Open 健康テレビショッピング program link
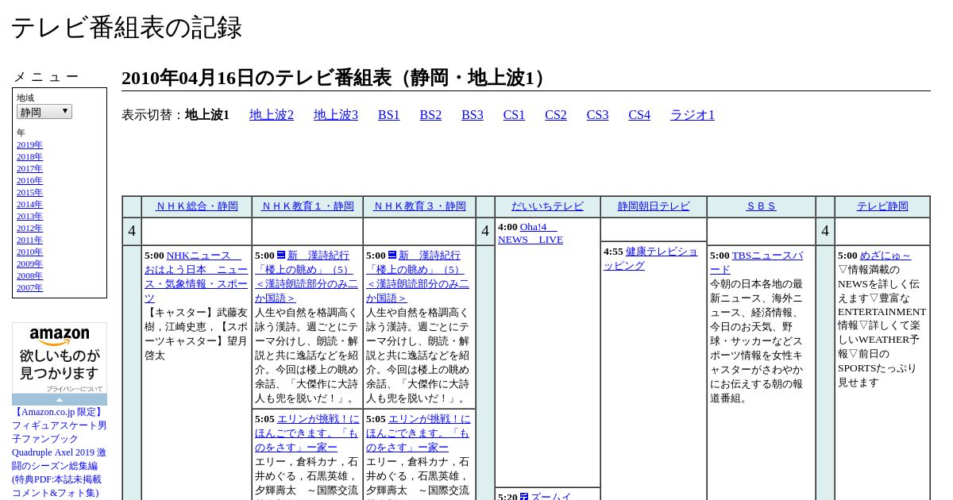Viewport: 953px width, 500px height. click(x=650, y=258)
